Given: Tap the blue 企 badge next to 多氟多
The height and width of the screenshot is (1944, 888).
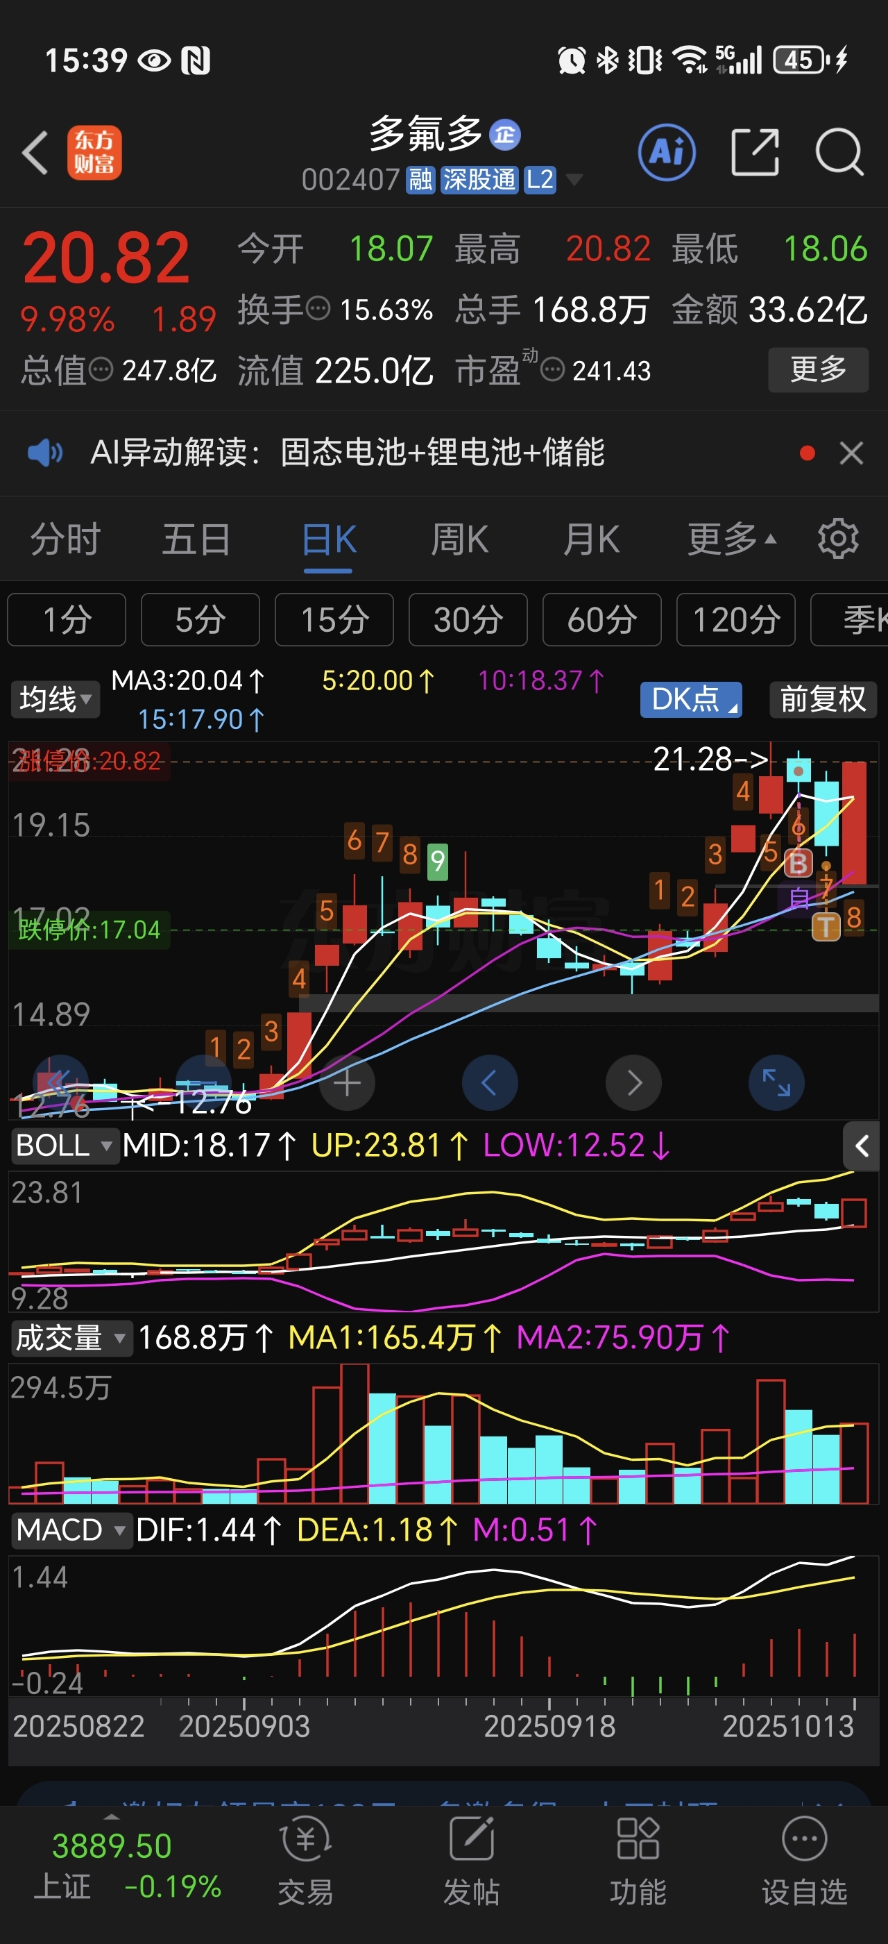Looking at the screenshot, I should click(504, 135).
